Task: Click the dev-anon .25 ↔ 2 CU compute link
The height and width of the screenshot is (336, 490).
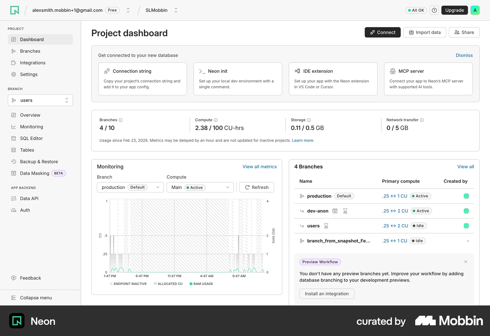Action: coord(395,211)
